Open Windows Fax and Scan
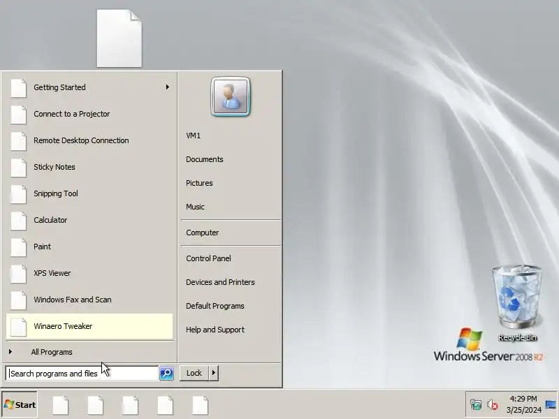559x419 pixels. pos(89,300)
